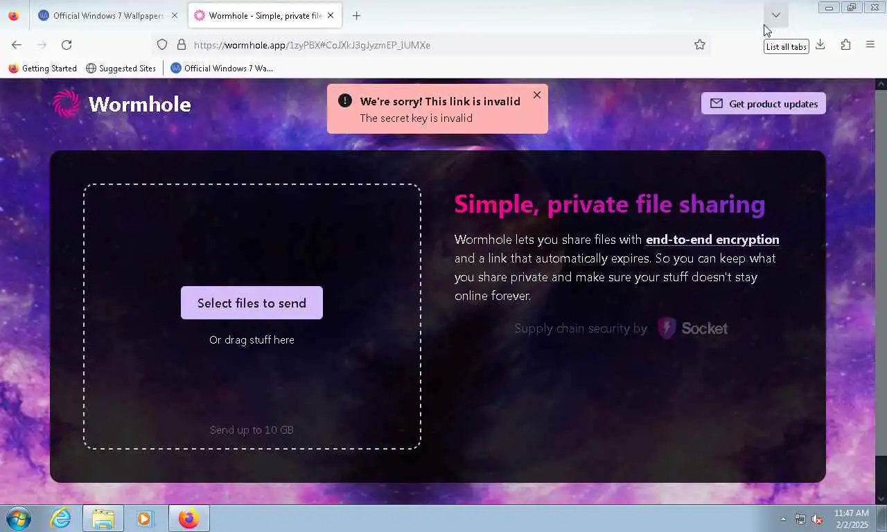
Task: Go back to the previous page
Action: coord(17,44)
